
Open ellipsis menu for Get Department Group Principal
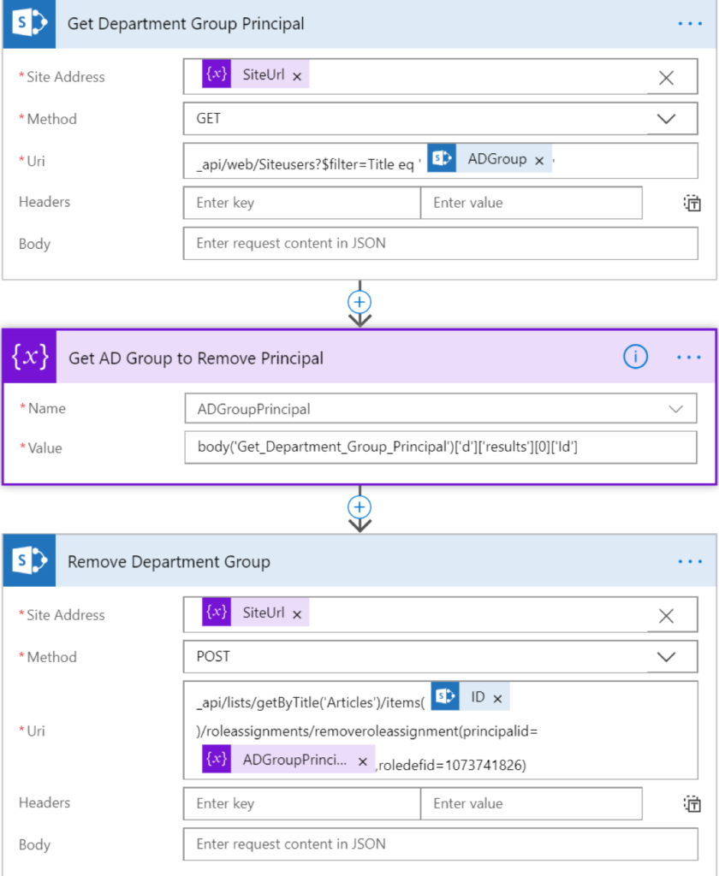[689, 24]
